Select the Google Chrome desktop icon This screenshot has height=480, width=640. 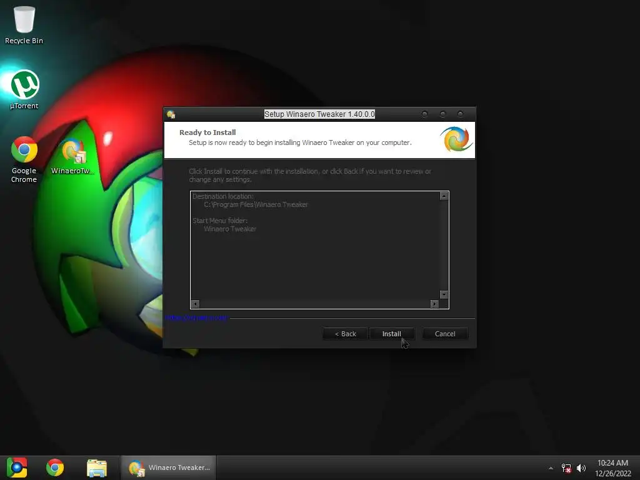click(x=24, y=159)
